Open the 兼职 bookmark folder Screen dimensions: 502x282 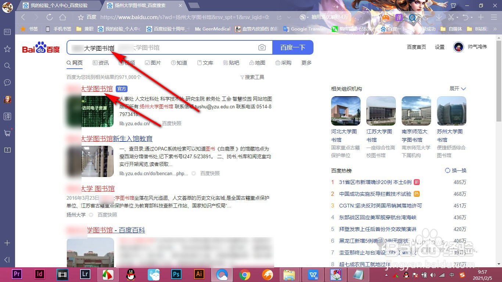pos(85,29)
